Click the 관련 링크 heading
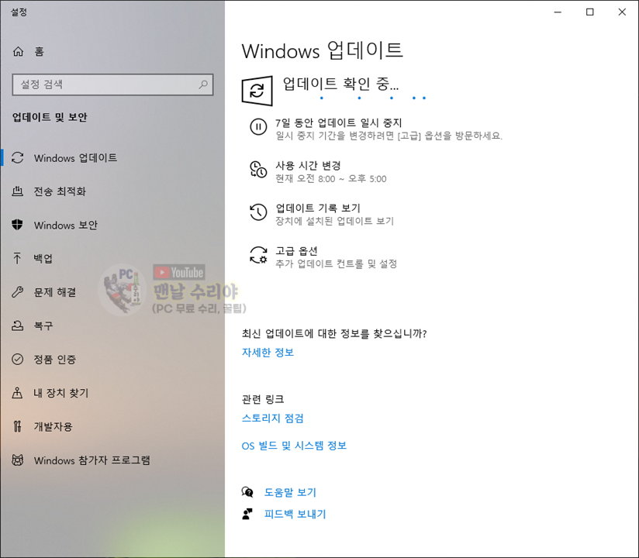 point(263,399)
